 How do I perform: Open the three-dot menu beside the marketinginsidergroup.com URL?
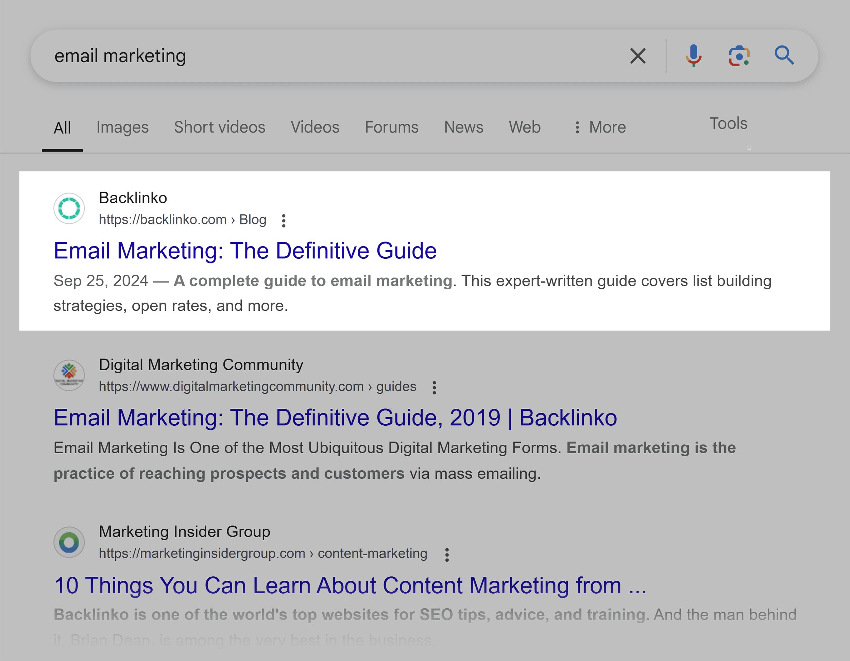tap(447, 555)
